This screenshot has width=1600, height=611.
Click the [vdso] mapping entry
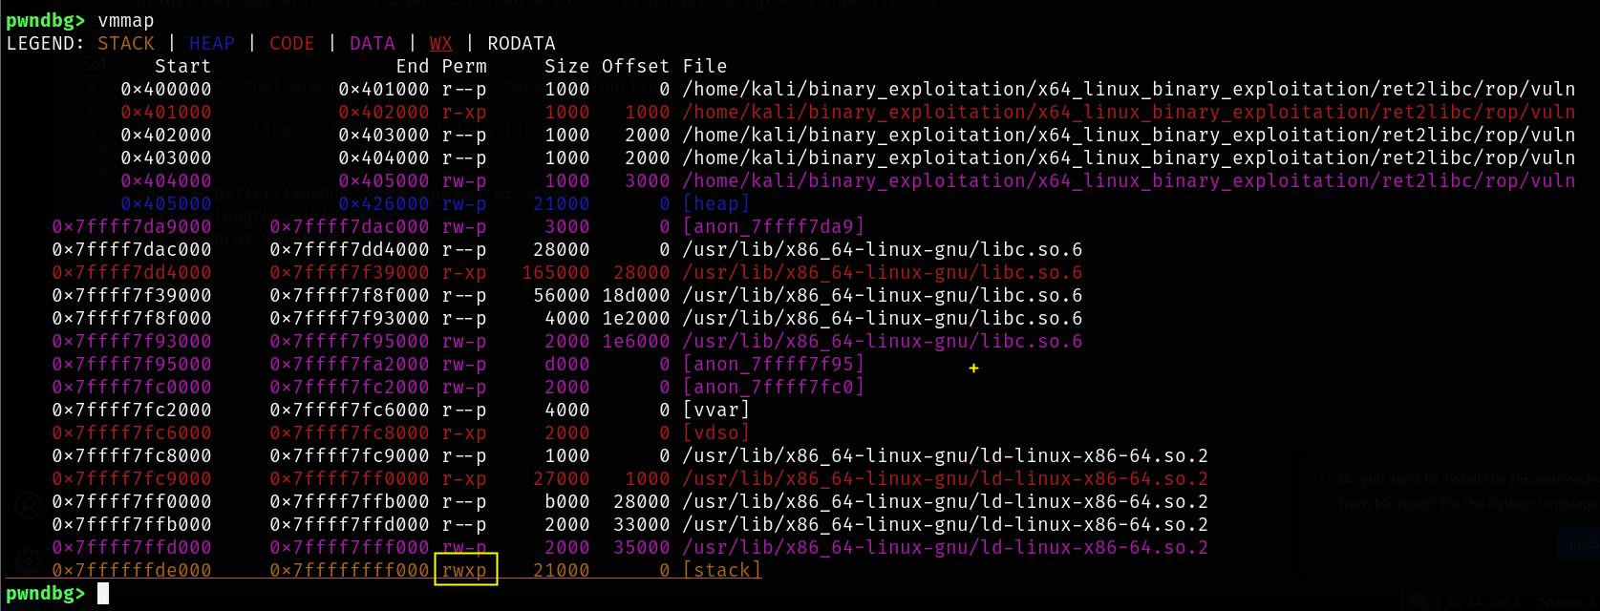(x=716, y=432)
